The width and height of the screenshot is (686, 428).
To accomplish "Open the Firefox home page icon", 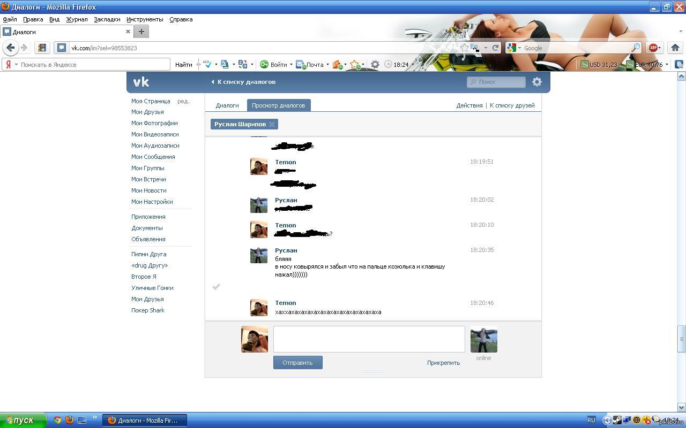I will (675, 48).
